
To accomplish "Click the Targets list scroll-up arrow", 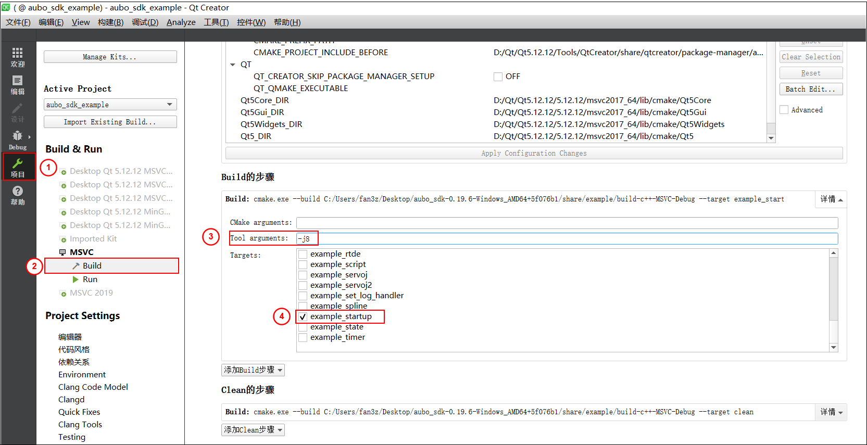I will coord(834,253).
